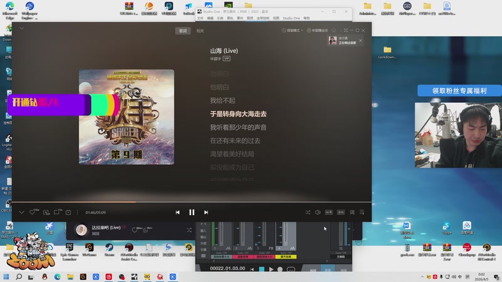Click the Studio One timecode 00022.01.03.00
The height and width of the screenshot is (282, 502).
(227, 268)
